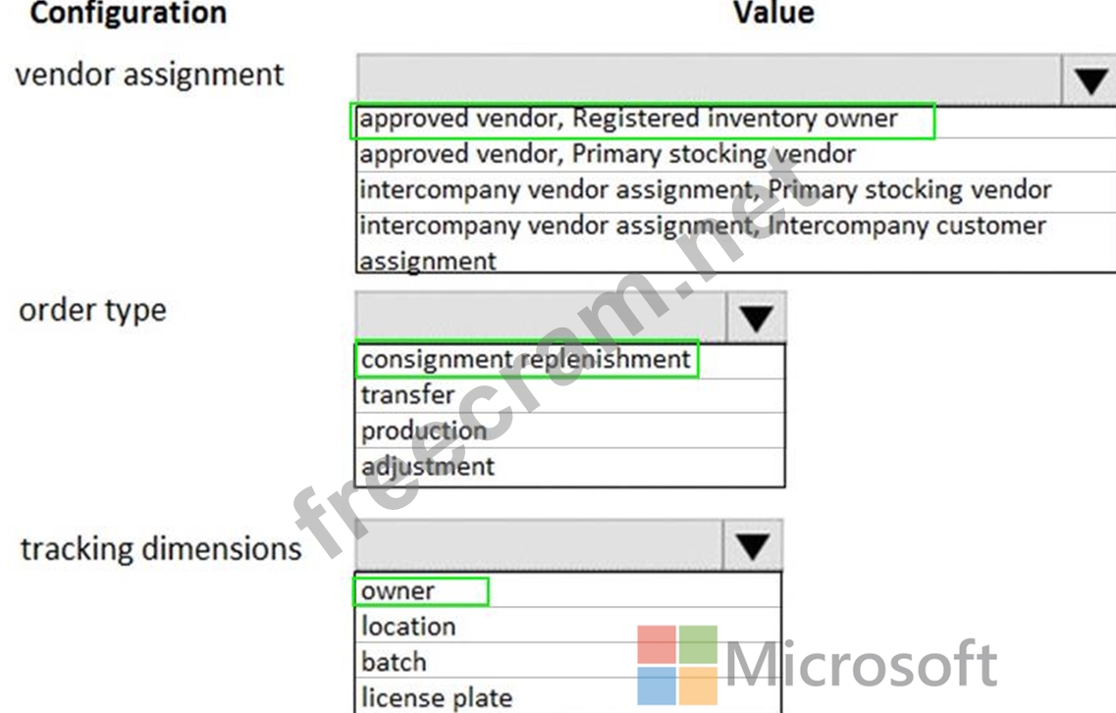Open the vendor assignment dropdown arrow
Viewport: 1116px width, 713px height.
(x=1089, y=80)
